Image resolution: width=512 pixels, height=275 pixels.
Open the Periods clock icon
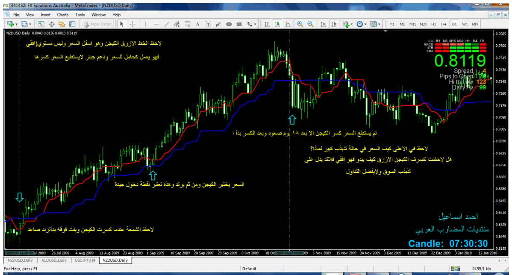click(360, 24)
